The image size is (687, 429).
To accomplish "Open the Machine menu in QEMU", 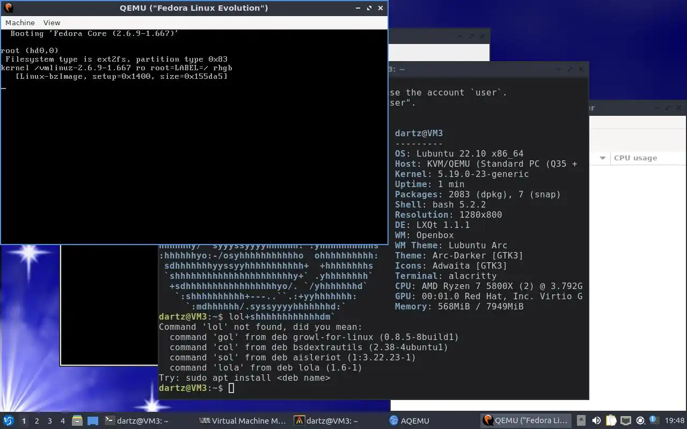I will [x=20, y=23].
